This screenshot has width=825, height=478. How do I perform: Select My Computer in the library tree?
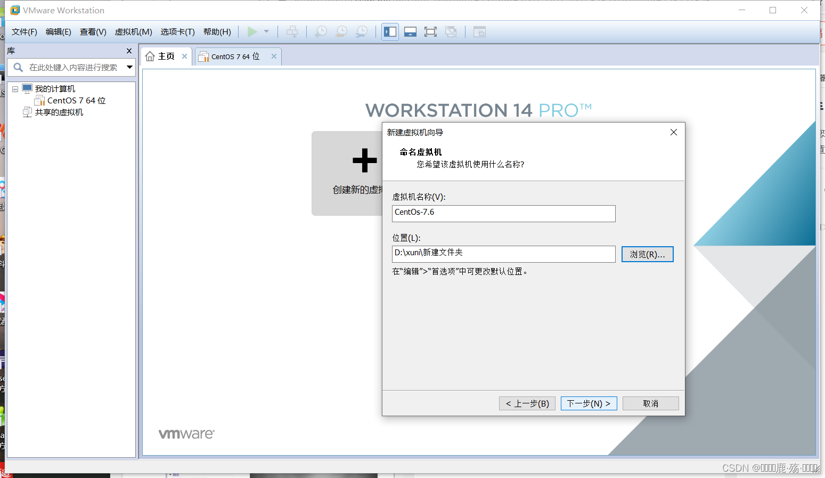point(55,89)
